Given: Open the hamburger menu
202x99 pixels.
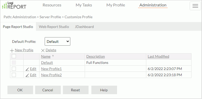Looking at the screenshot, I should [x=195, y=6].
